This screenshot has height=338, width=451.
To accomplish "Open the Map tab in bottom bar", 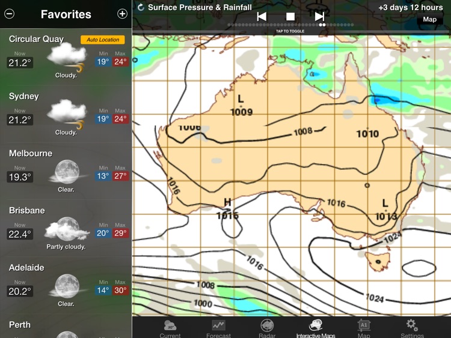I will [364, 329].
